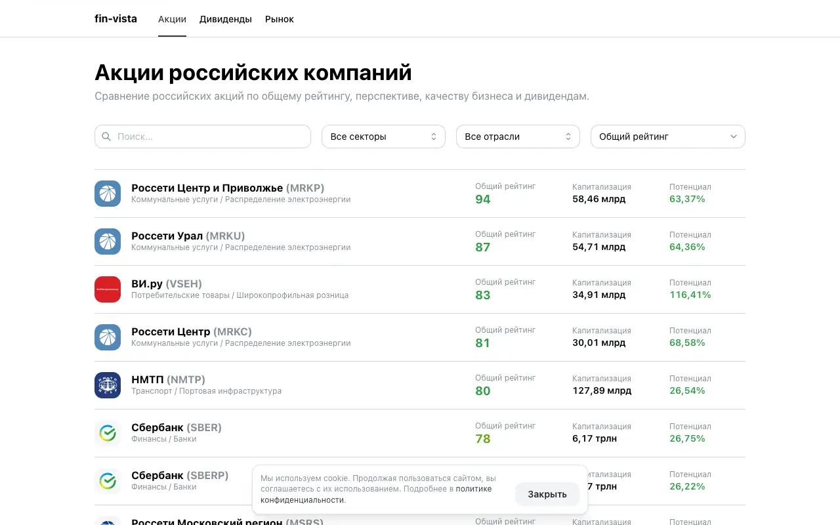Click capitalization 30,01 млрд
The image size is (840, 525).
598,343
